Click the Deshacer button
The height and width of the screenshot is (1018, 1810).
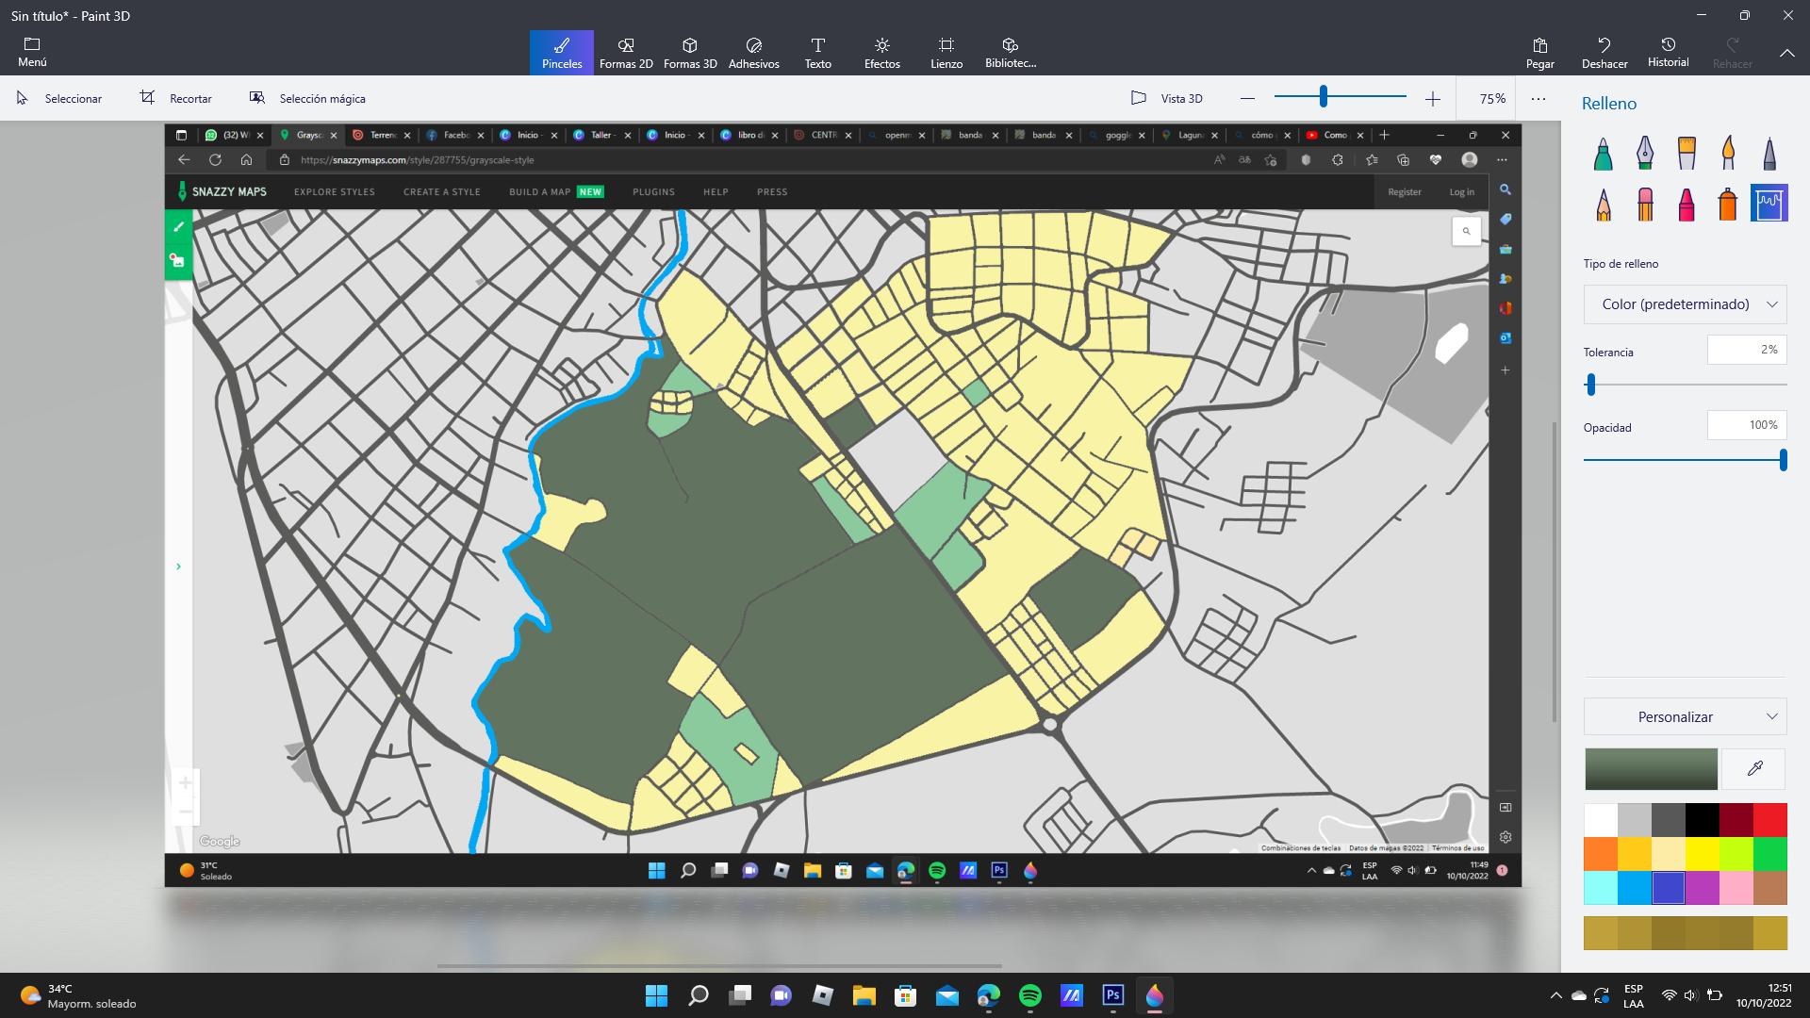click(1604, 53)
